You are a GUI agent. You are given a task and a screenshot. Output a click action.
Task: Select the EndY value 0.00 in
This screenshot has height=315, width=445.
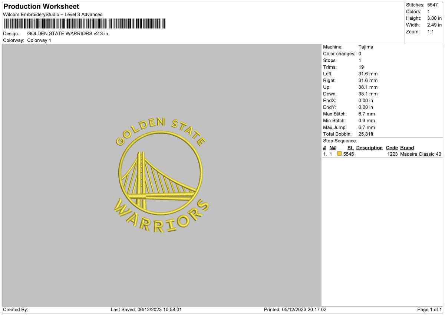pyautogui.click(x=366, y=107)
